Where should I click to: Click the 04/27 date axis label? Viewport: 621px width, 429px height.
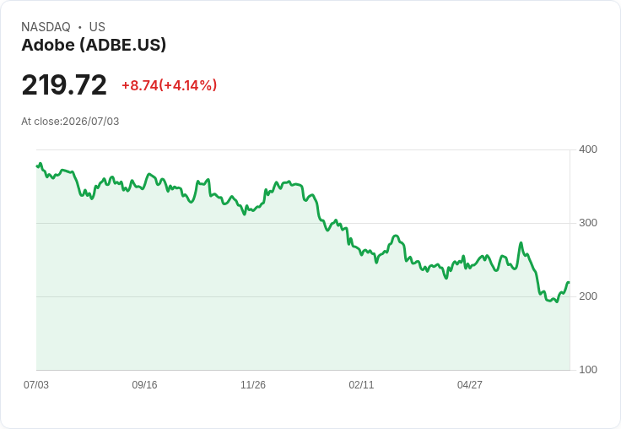[x=470, y=384]
